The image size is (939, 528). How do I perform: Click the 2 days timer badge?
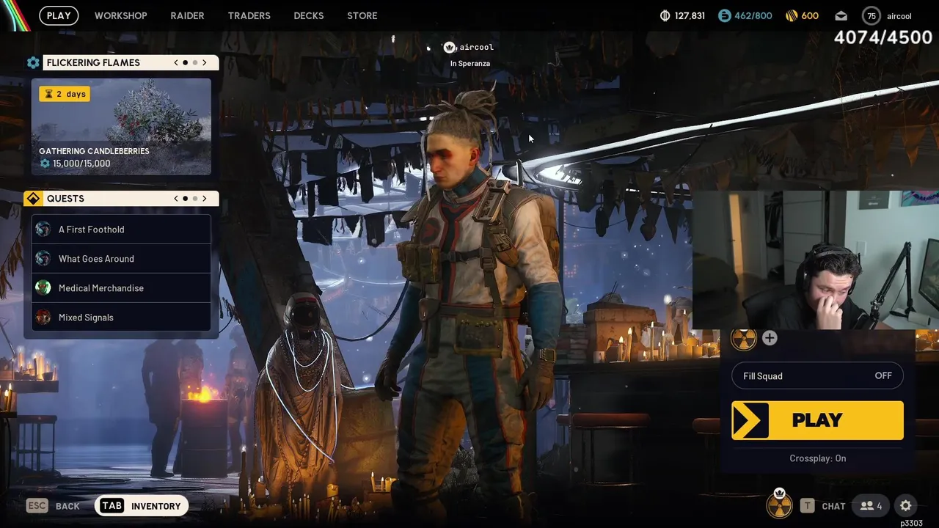pyautogui.click(x=65, y=94)
